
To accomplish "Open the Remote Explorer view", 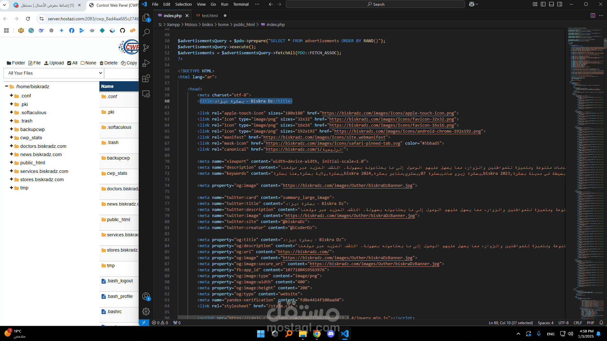I will [146, 94].
